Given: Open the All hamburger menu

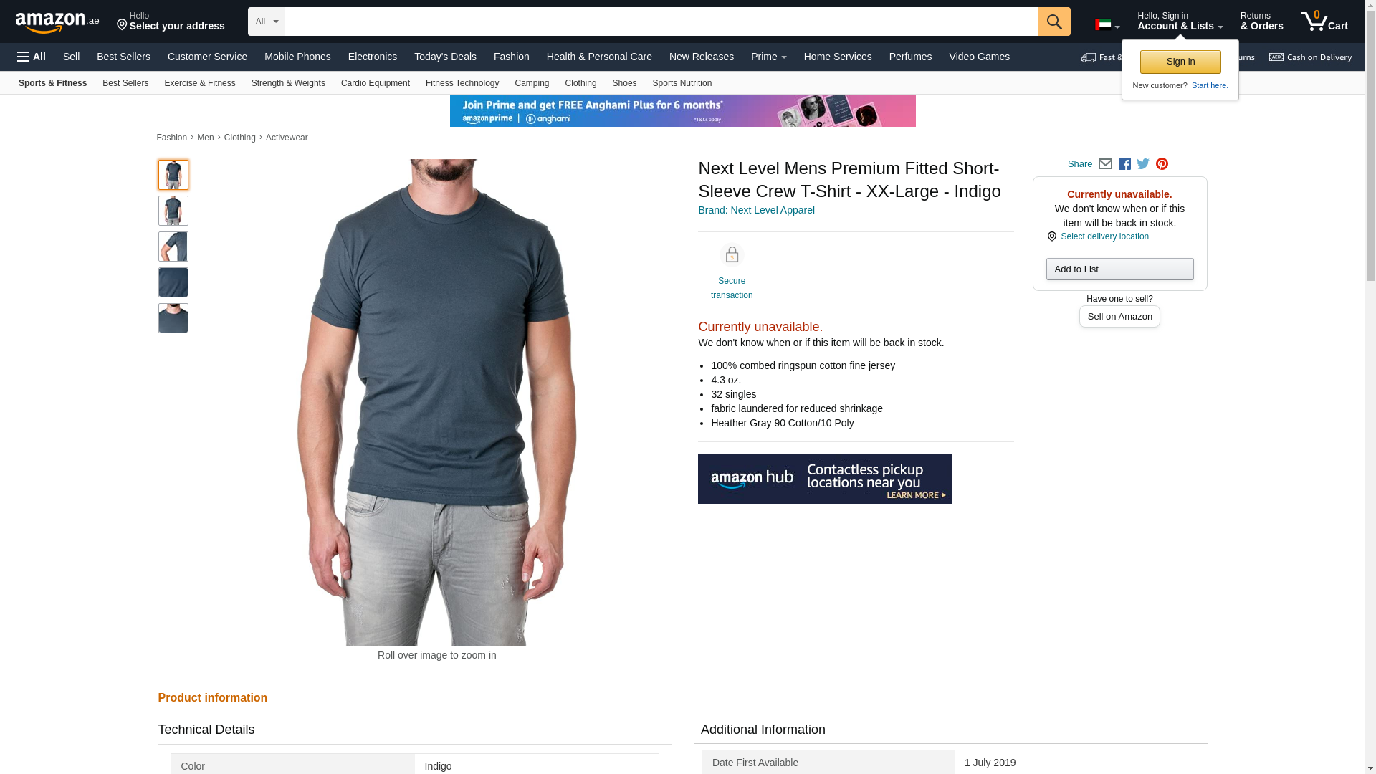Looking at the screenshot, I should click(32, 57).
